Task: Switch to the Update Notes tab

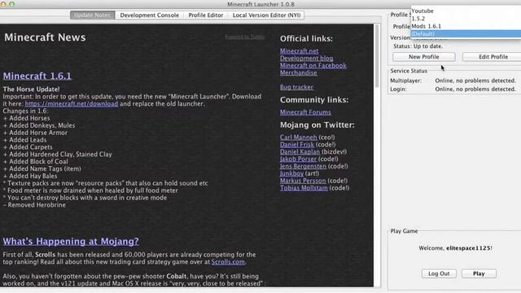Action: point(92,15)
